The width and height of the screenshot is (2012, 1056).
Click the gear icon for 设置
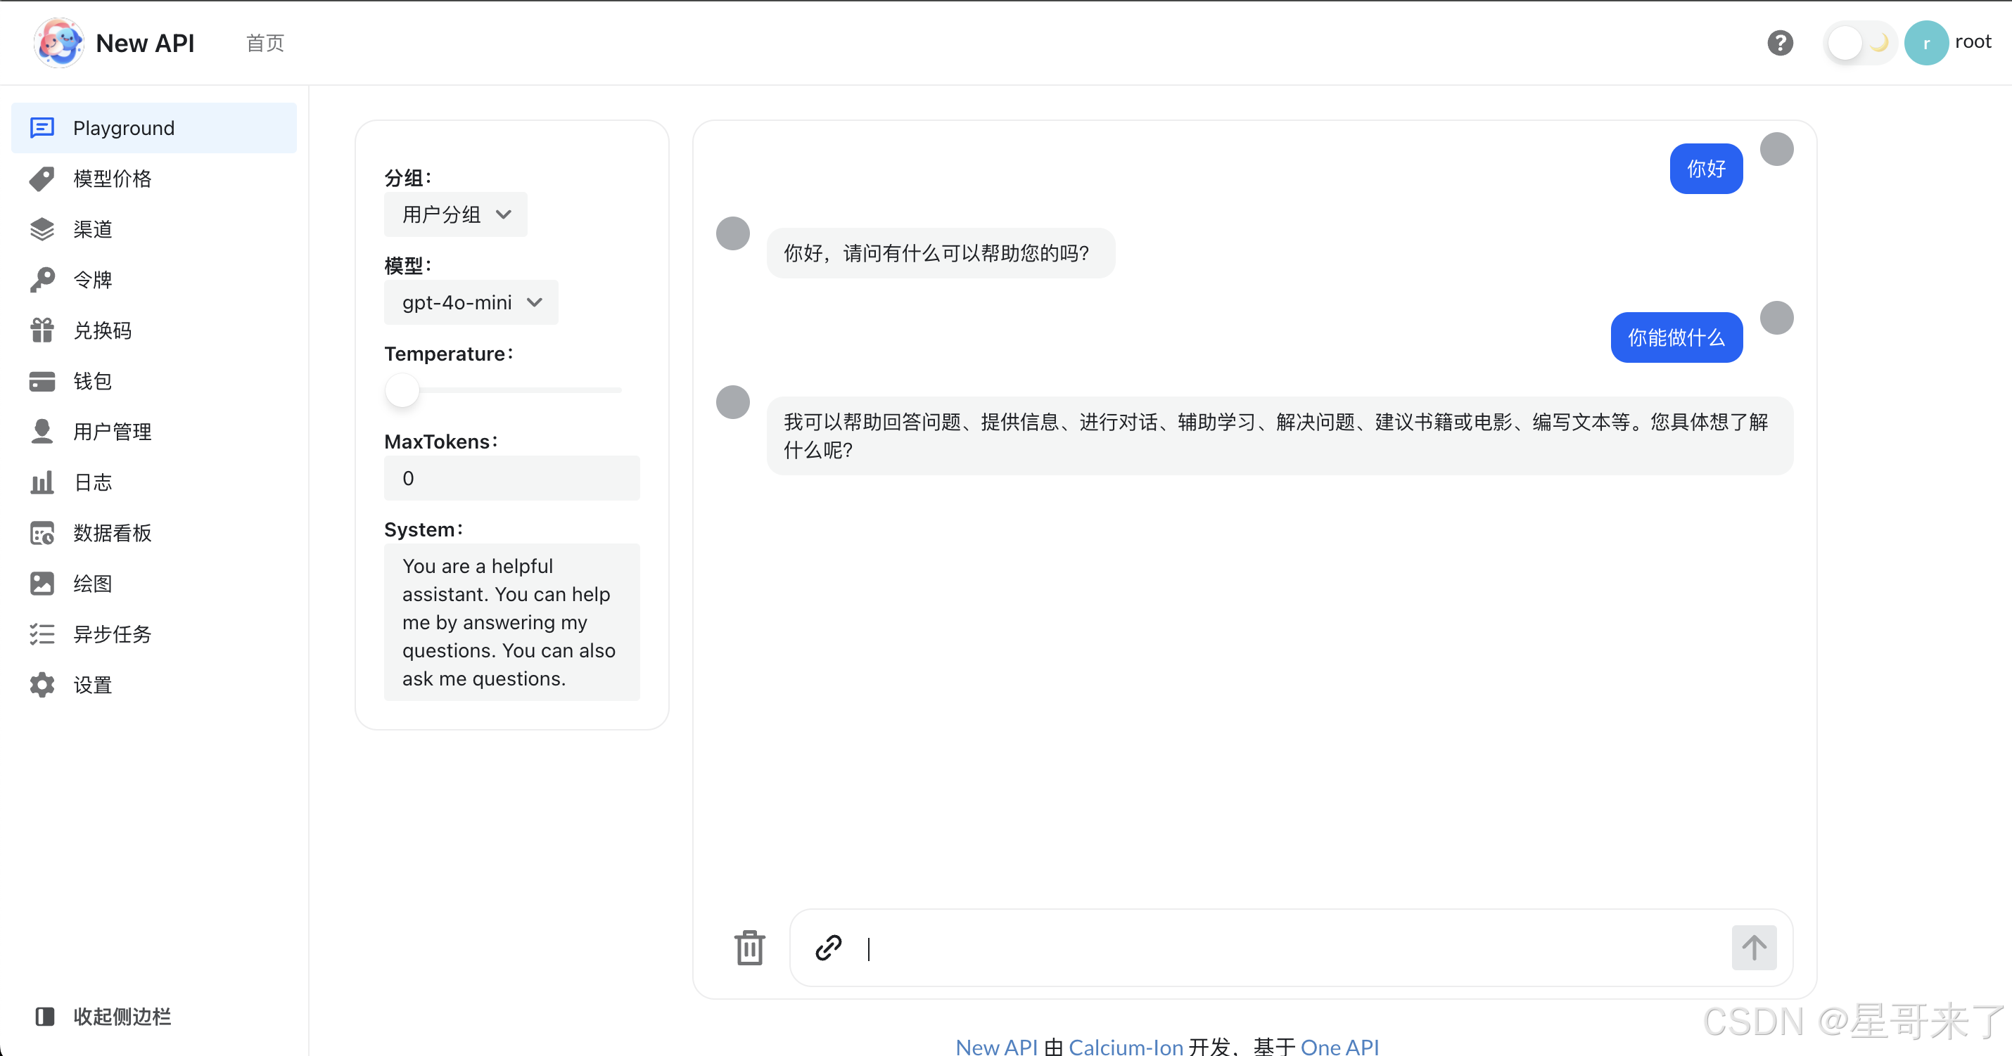tap(42, 685)
